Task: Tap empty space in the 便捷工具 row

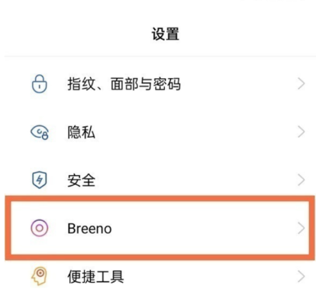Action: (x=208, y=277)
